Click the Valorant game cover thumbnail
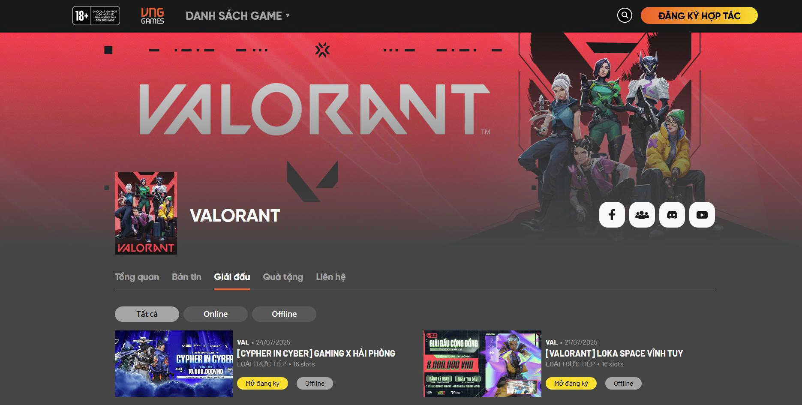Screen dimensions: 802x405 coord(146,213)
